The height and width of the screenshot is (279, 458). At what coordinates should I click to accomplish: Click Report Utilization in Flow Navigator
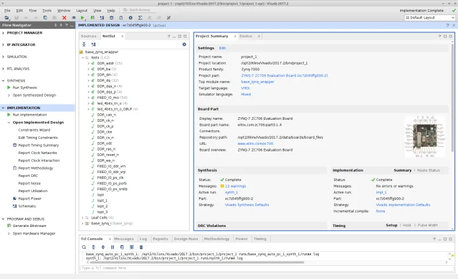(33, 191)
